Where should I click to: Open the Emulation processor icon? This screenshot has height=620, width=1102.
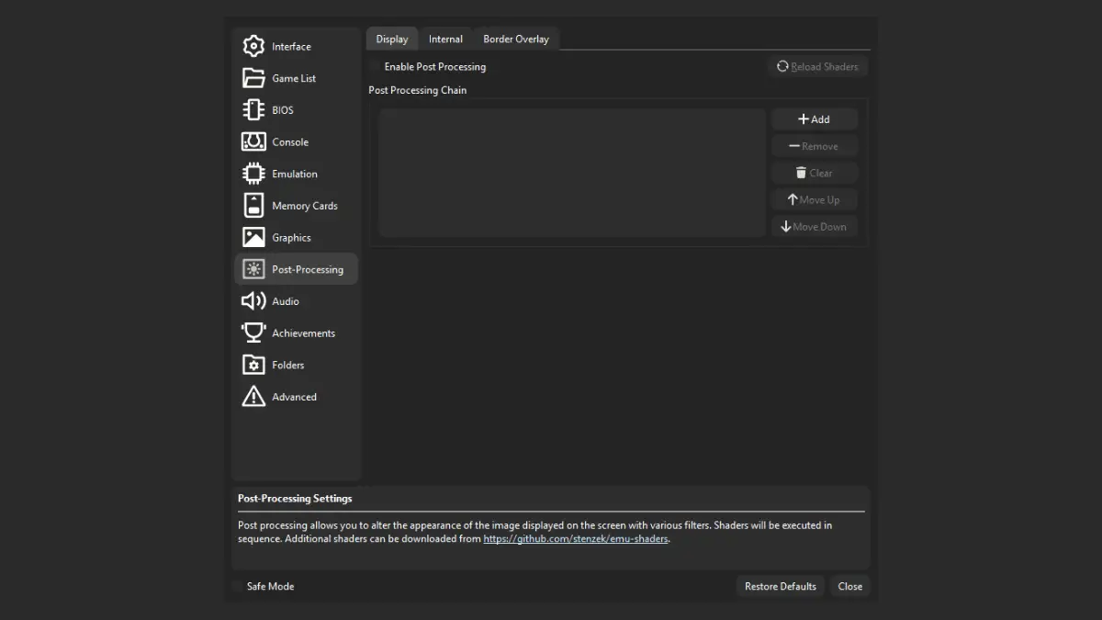253,174
